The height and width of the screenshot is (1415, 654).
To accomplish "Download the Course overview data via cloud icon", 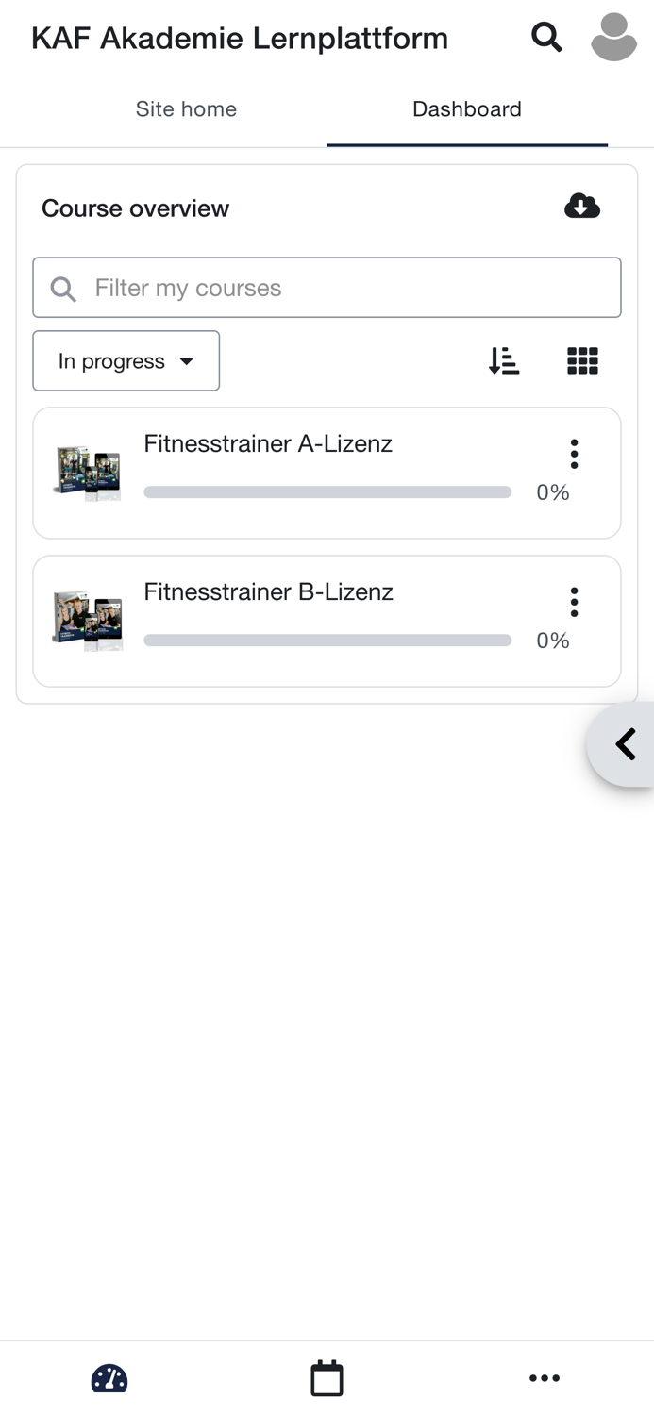I will (582, 206).
